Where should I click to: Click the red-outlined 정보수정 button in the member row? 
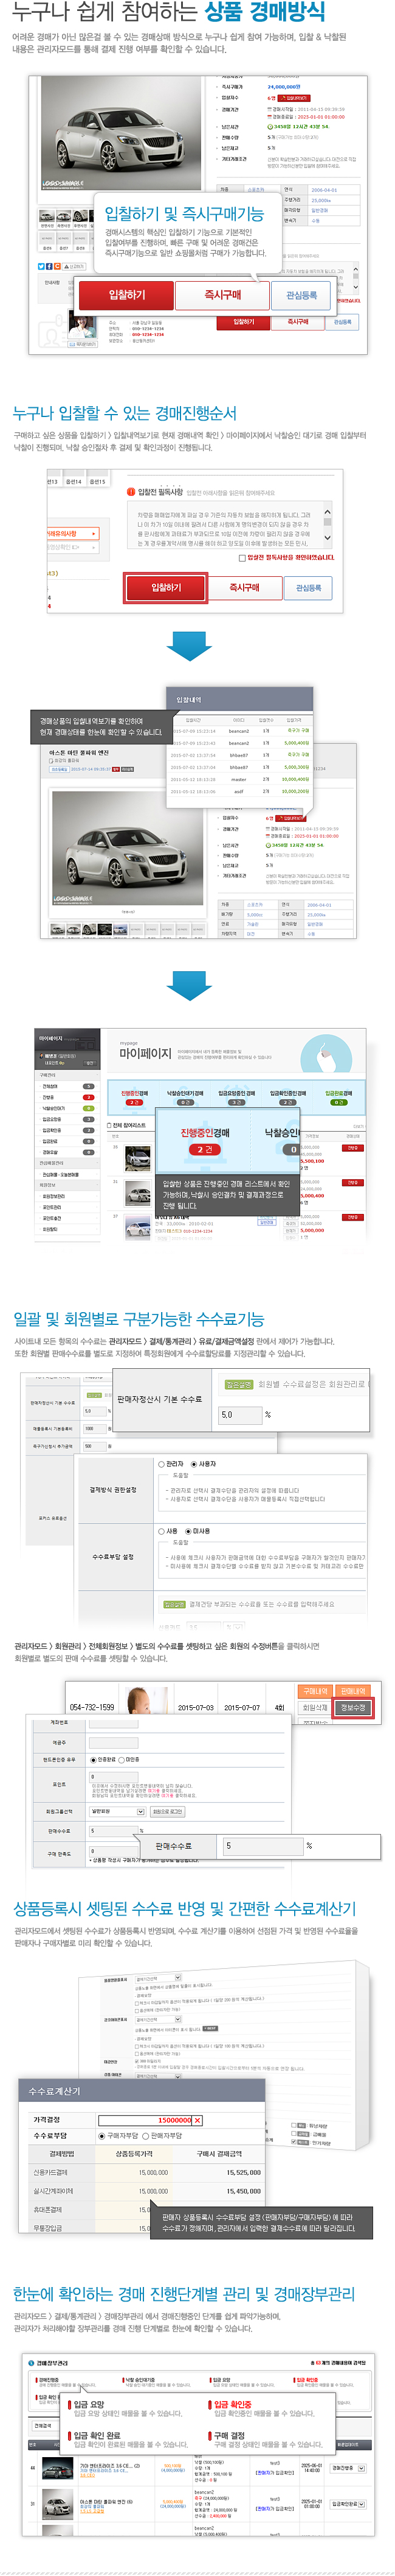(x=353, y=1708)
